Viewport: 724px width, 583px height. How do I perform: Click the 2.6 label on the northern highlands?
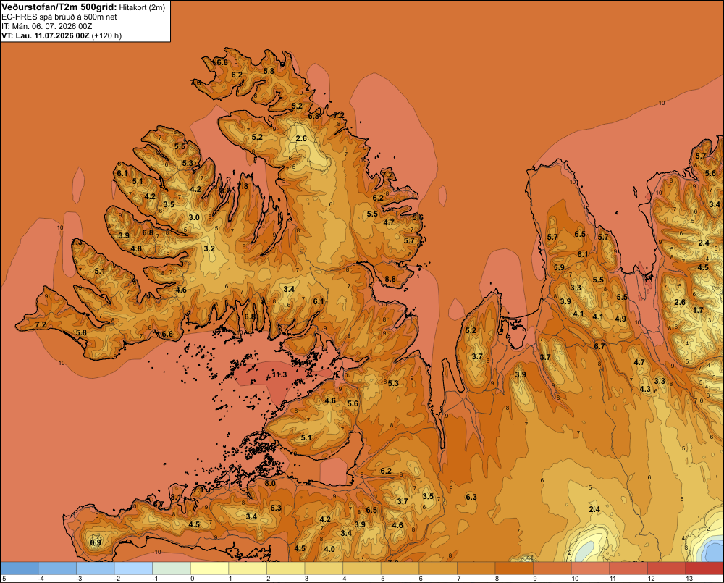[x=301, y=138]
